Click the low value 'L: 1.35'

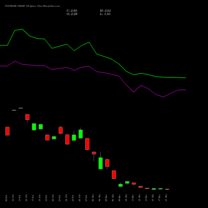click(x=105, y=14)
